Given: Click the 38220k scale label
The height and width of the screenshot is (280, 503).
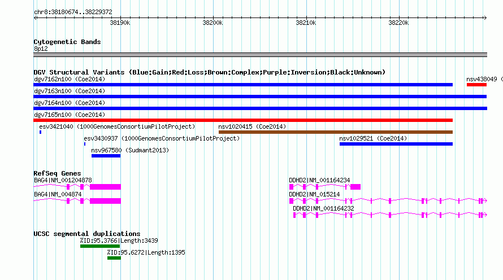Looking at the screenshot, I should 398,23.
